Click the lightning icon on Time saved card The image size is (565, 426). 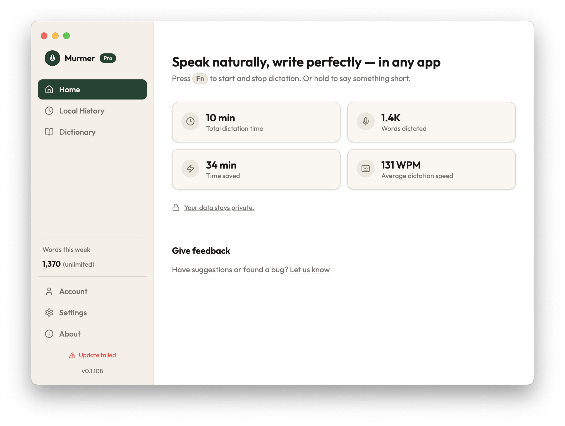pos(190,169)
